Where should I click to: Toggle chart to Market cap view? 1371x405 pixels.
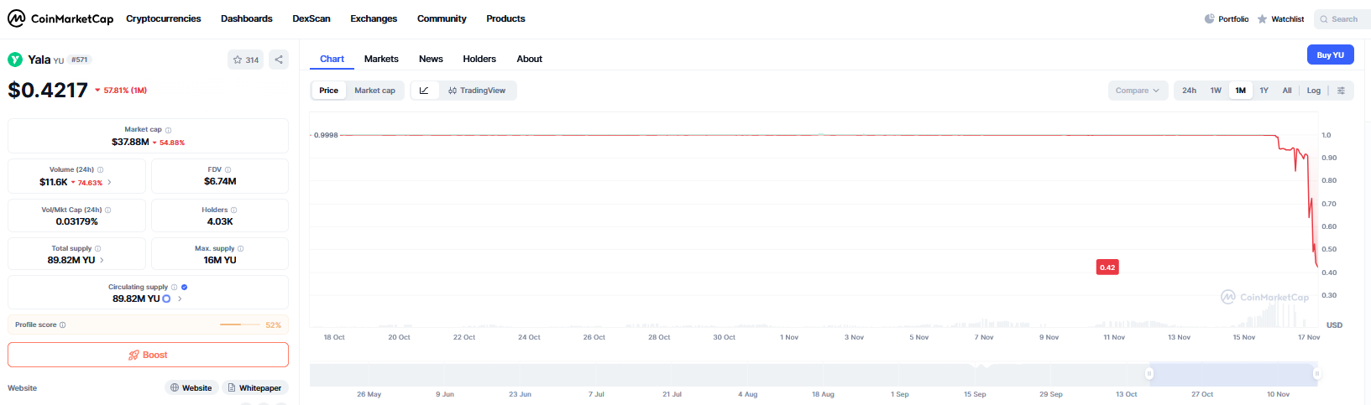(374, 91)
